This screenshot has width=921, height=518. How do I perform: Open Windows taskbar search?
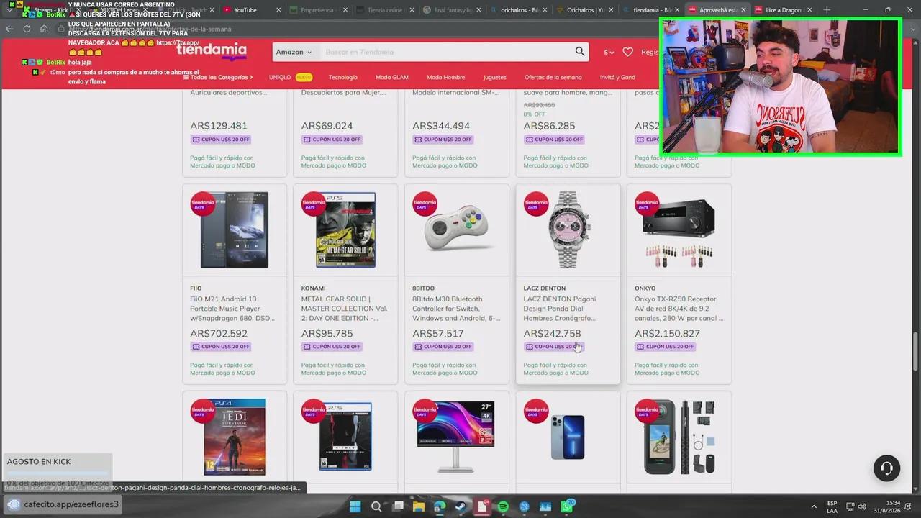[376, 506]
